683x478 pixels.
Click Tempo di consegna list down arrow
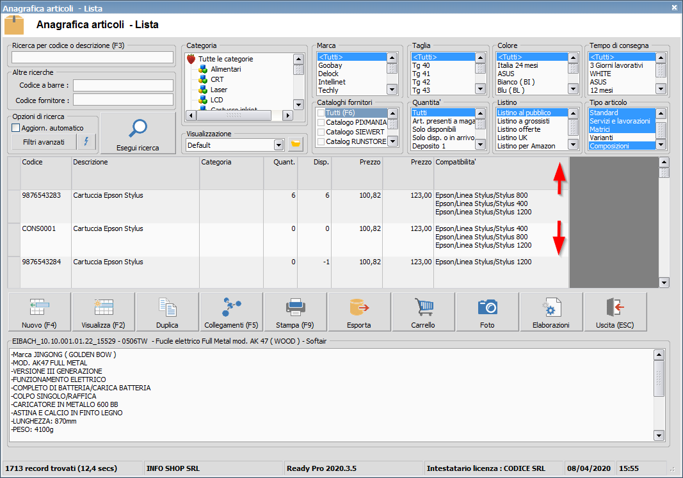point(661,89)
